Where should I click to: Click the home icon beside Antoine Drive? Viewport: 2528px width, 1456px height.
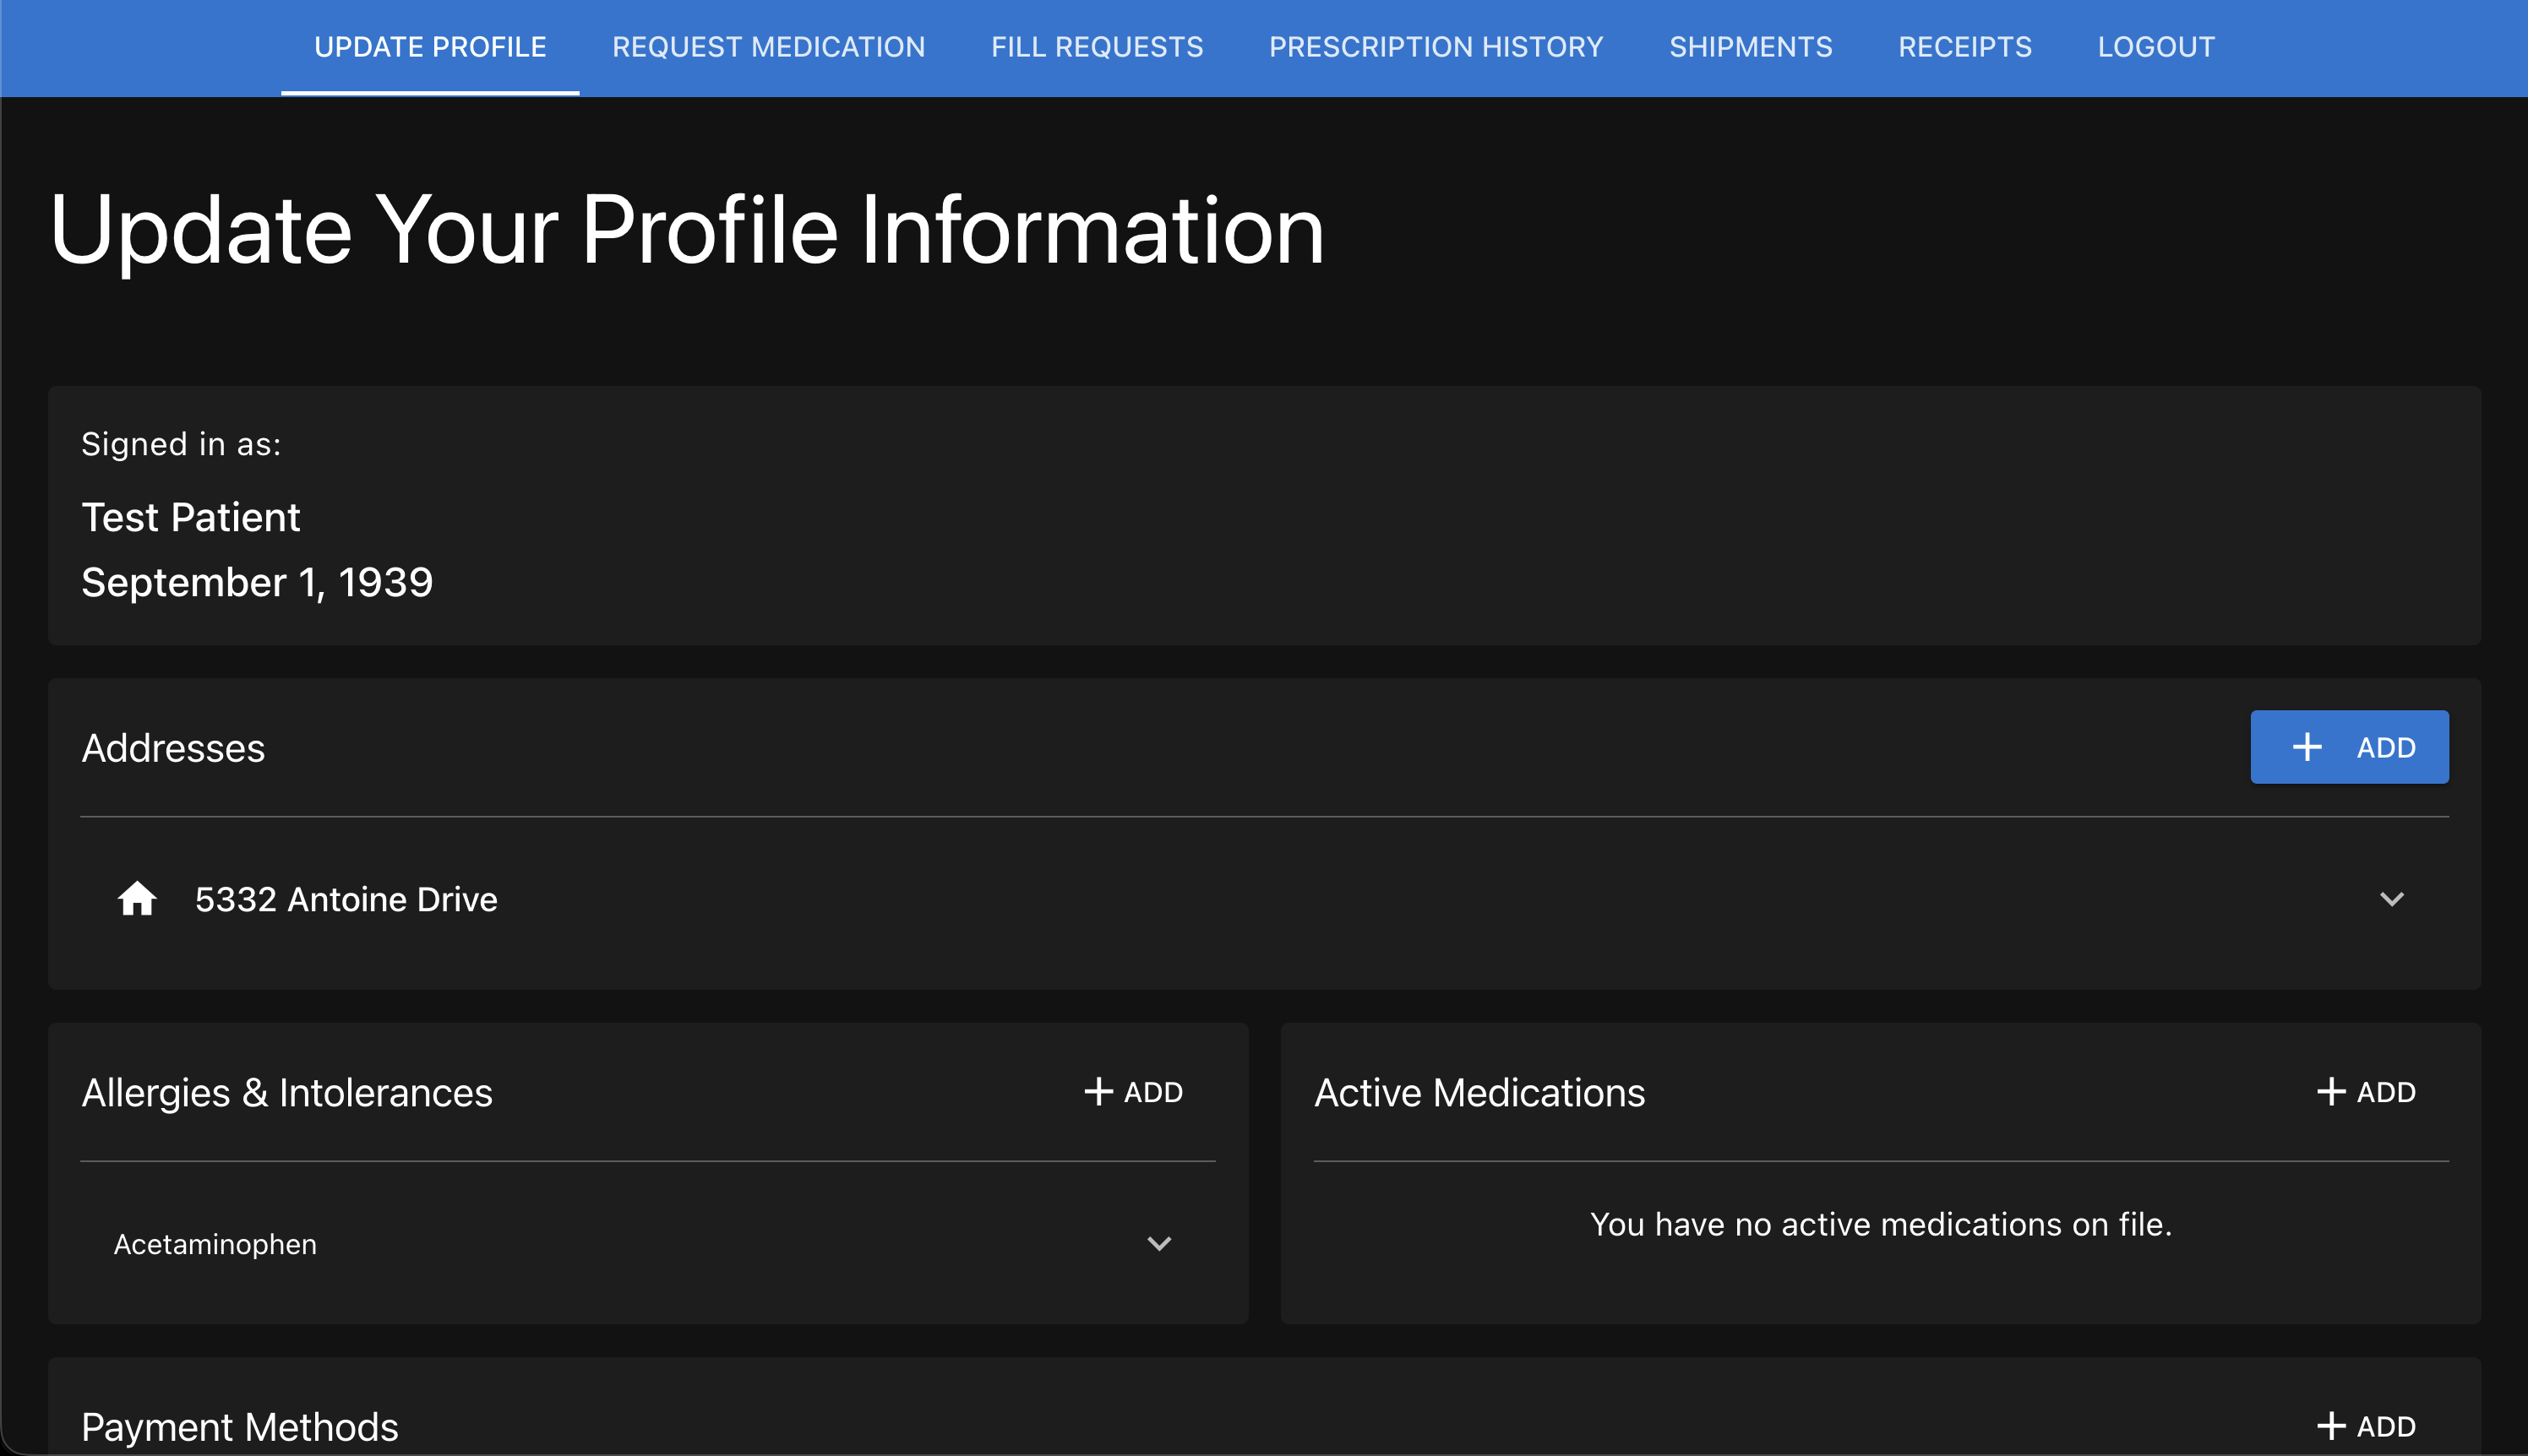(137, 898)
